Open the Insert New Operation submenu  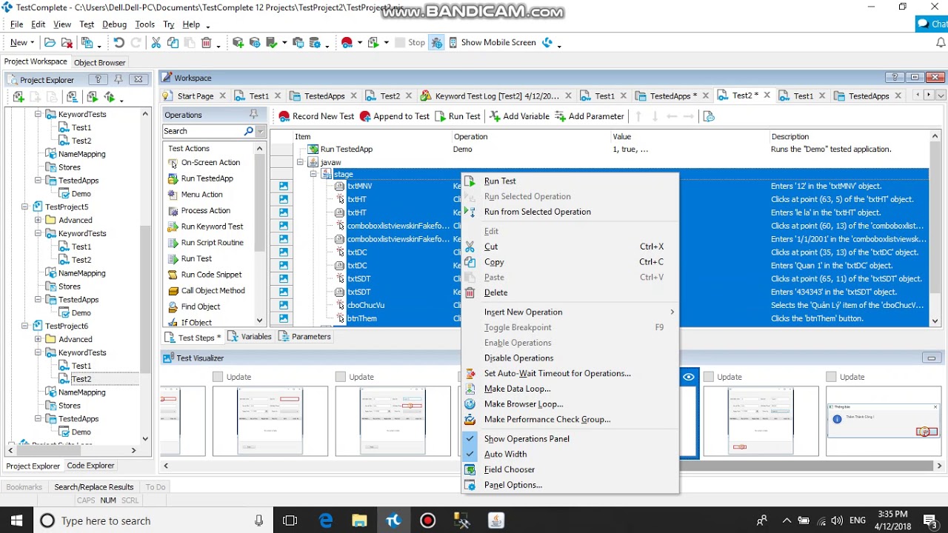[570, 312]
